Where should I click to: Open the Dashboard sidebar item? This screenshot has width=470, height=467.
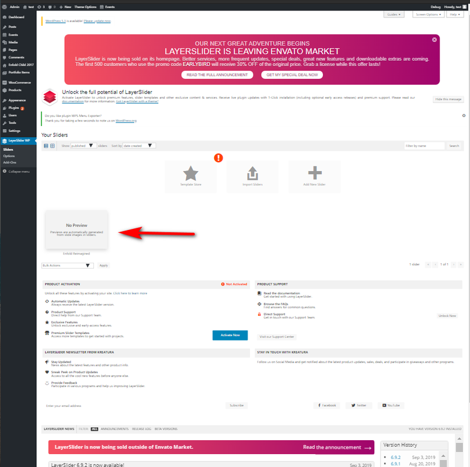[16, 17]
